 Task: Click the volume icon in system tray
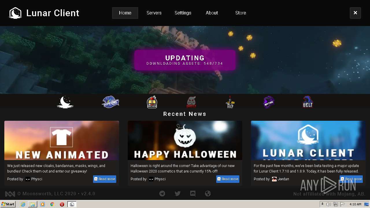pyautogui.click(x=329, y=204)
